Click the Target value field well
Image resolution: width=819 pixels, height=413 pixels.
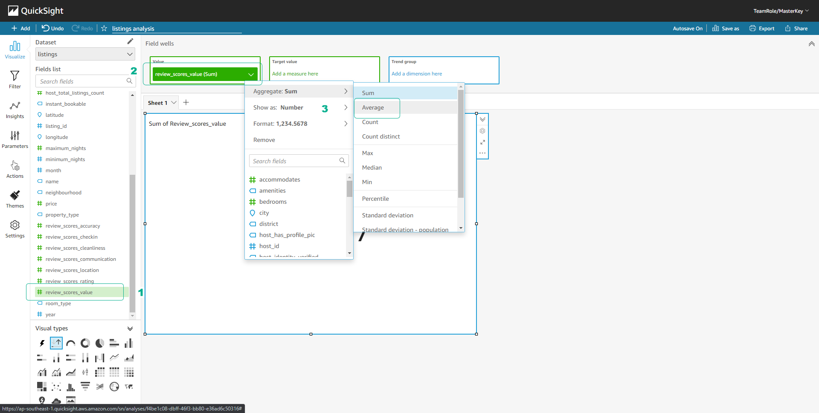click(x=324, y=70)
